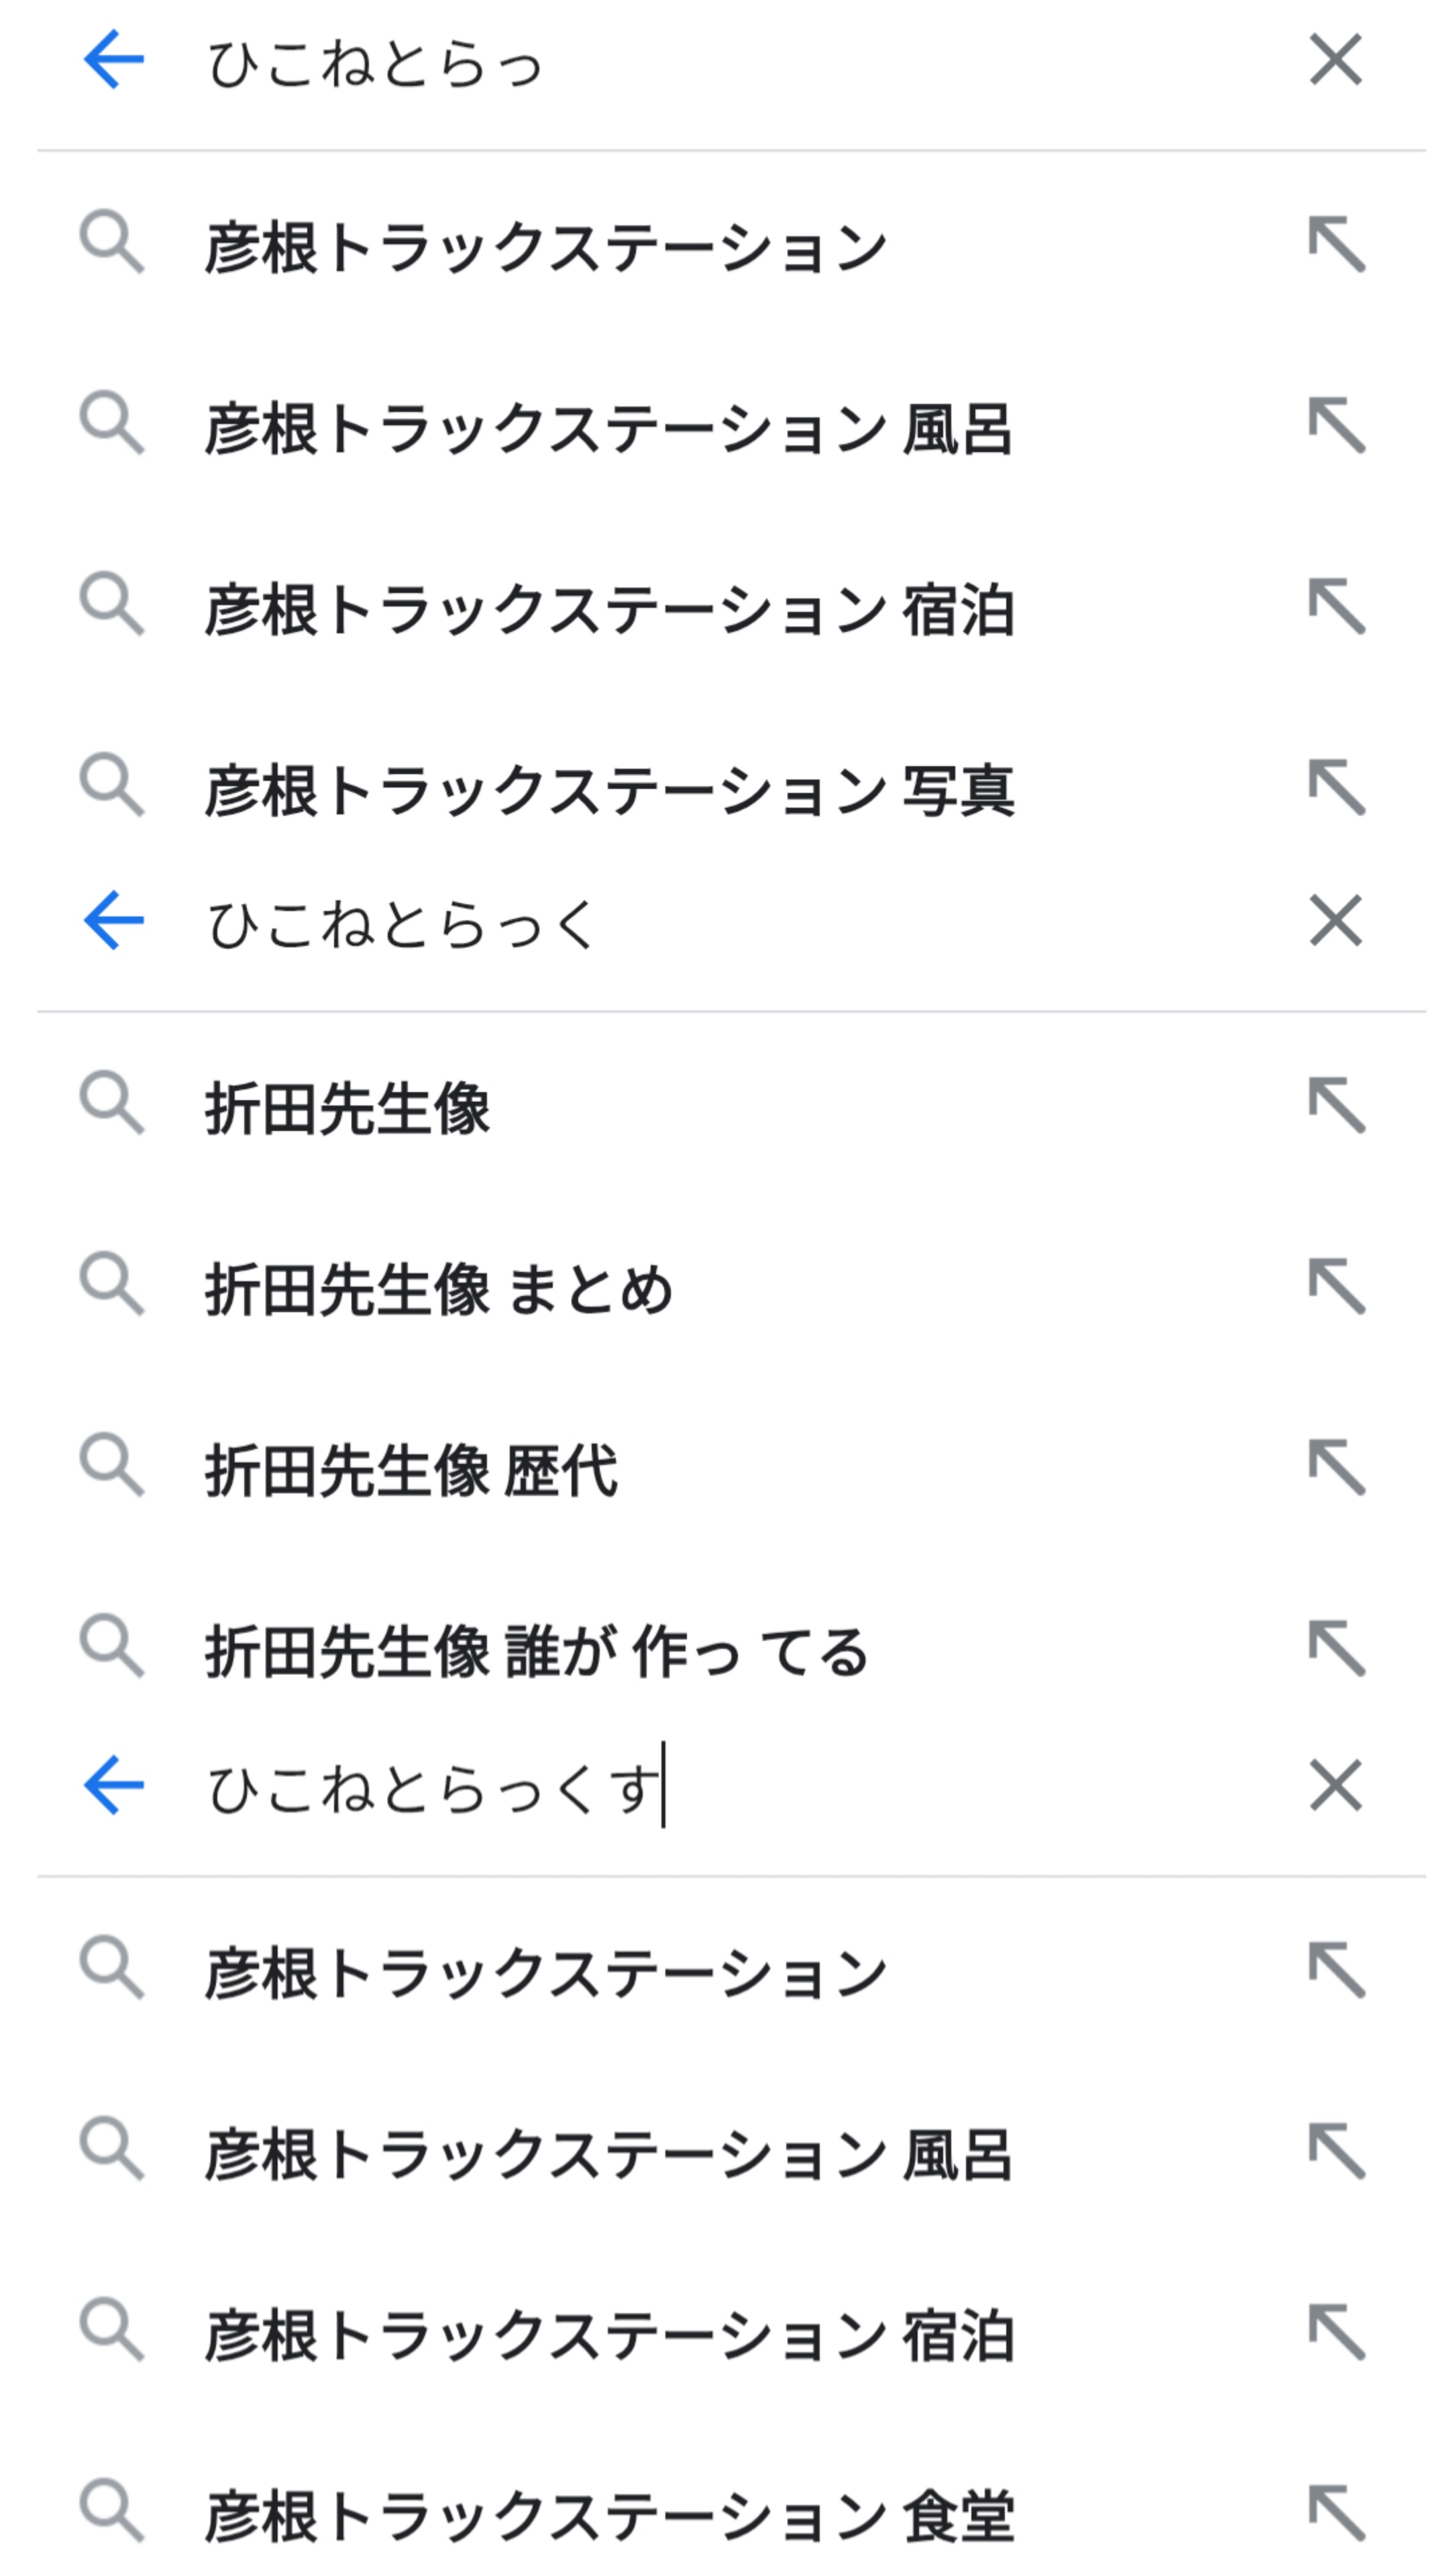Choose suggestion '彦根トラックステーション 食堂'

coord(610,2515)
